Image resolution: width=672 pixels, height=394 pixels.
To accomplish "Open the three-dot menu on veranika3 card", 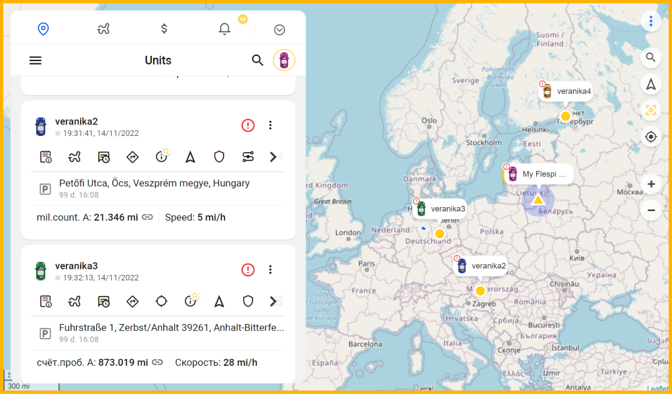I will coord(270,270).
